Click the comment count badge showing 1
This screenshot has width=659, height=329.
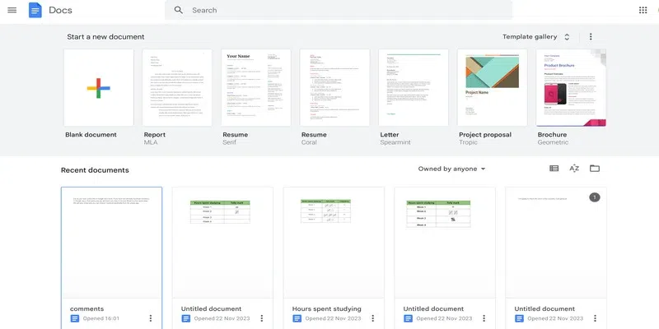(x=594, y=197)
